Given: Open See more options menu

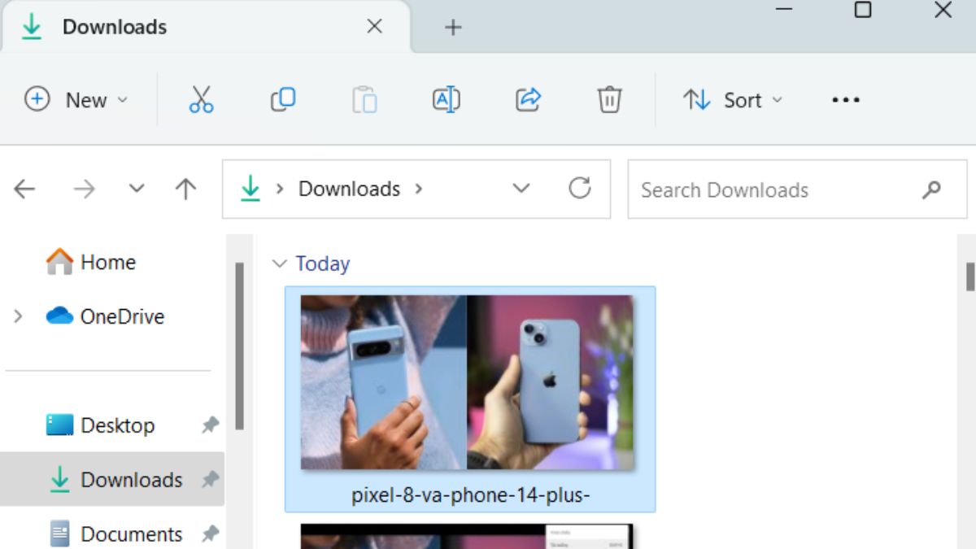Looking at the screenshot, I should point(845,100).
